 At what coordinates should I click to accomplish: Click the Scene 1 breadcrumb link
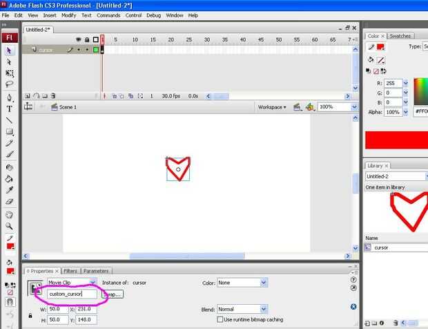[68, 107]
